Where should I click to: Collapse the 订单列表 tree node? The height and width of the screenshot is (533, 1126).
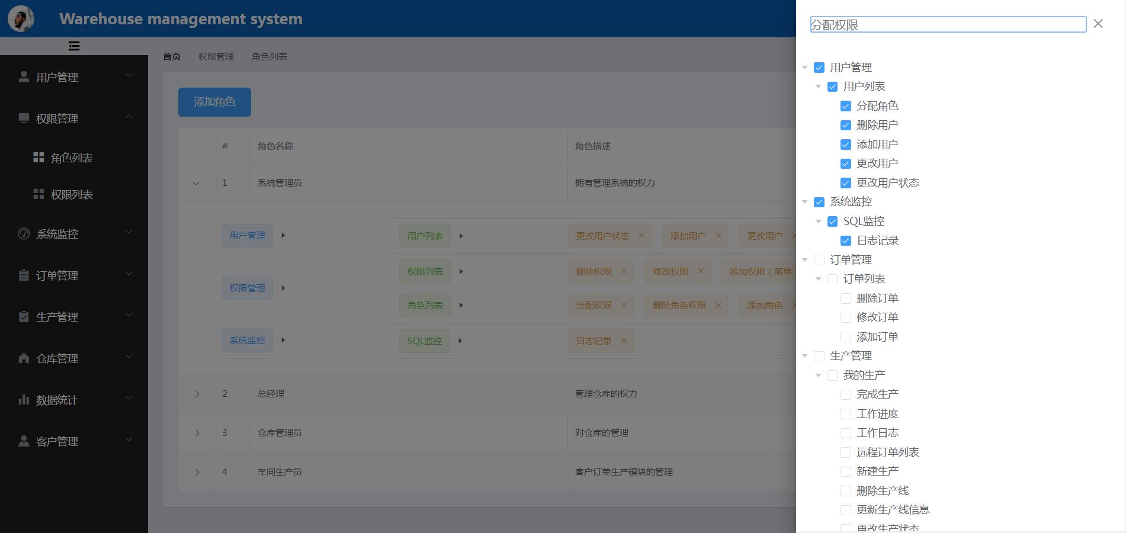tap(819, 279)
